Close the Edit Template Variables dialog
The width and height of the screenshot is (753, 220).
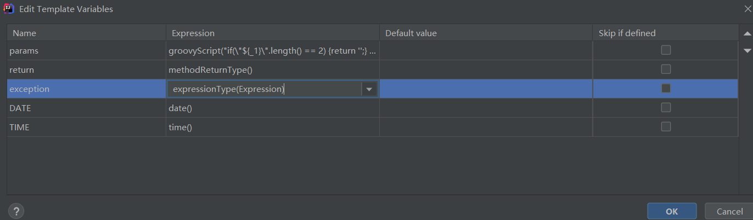tap(748, 9)
